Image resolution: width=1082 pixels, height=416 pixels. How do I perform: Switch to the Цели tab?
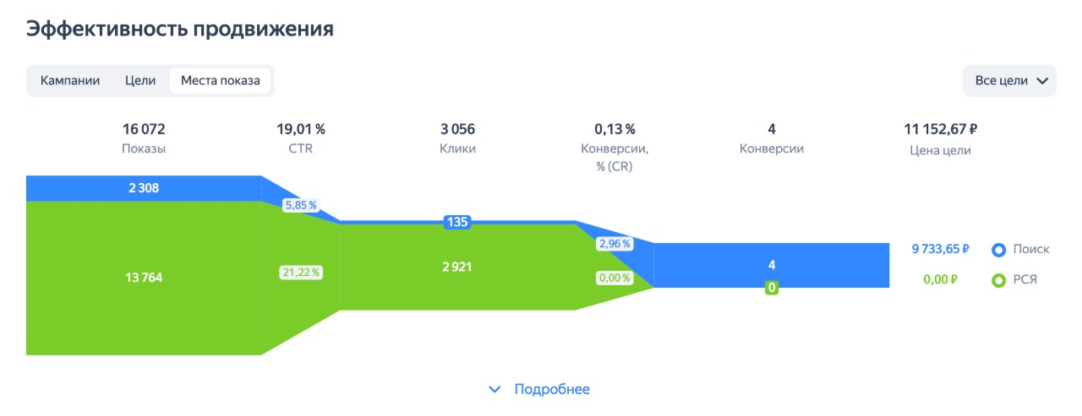(x=140, y=81)
